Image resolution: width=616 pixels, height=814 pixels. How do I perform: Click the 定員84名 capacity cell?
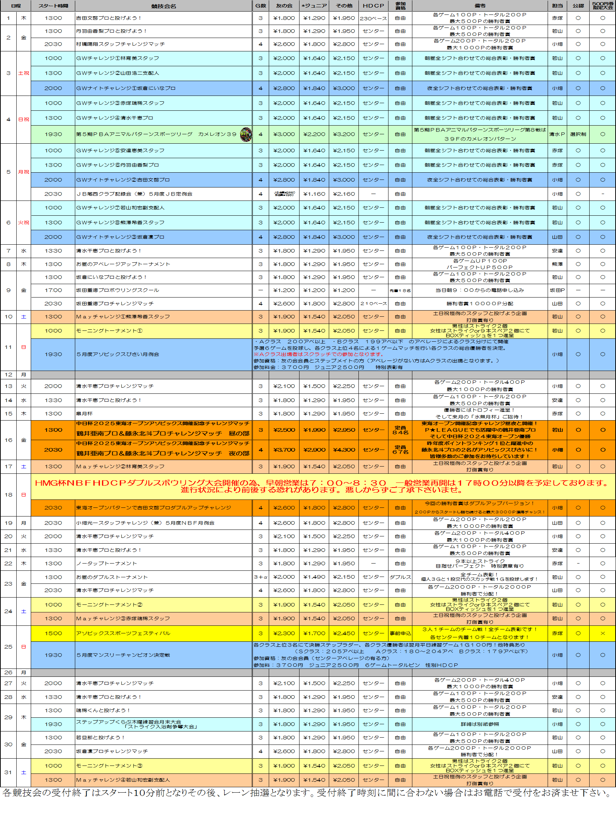pos(400,430)
